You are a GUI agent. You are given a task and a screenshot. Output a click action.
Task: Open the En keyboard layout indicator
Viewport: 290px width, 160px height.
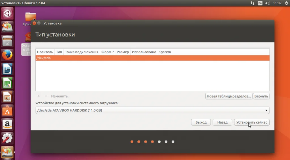[x=260, y=3]
